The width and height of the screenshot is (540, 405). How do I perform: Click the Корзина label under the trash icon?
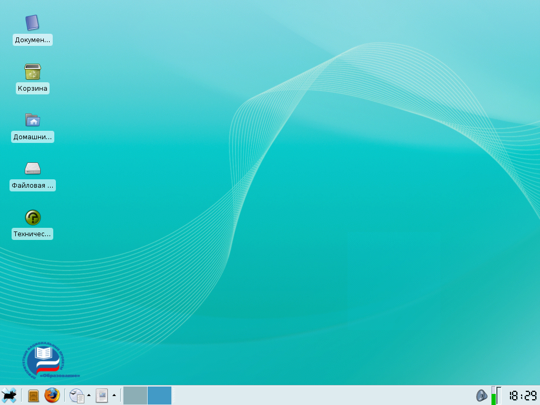click(32, 88)
